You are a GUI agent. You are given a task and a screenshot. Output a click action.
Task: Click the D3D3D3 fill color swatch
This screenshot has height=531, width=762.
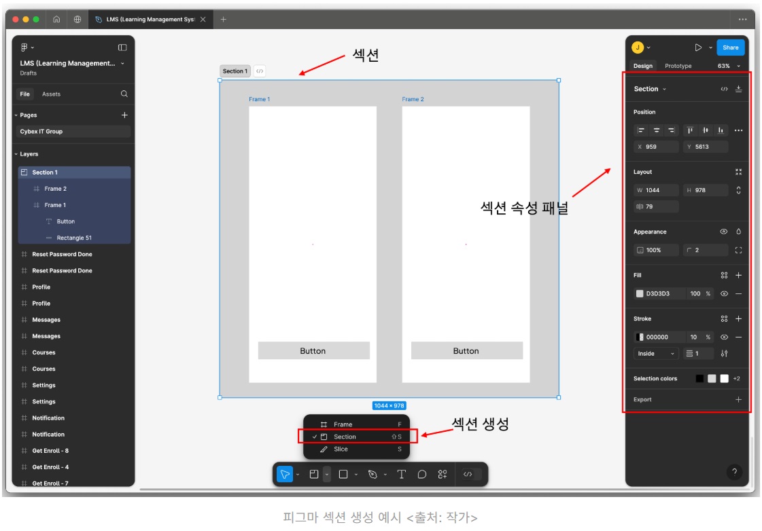[640, 293]
